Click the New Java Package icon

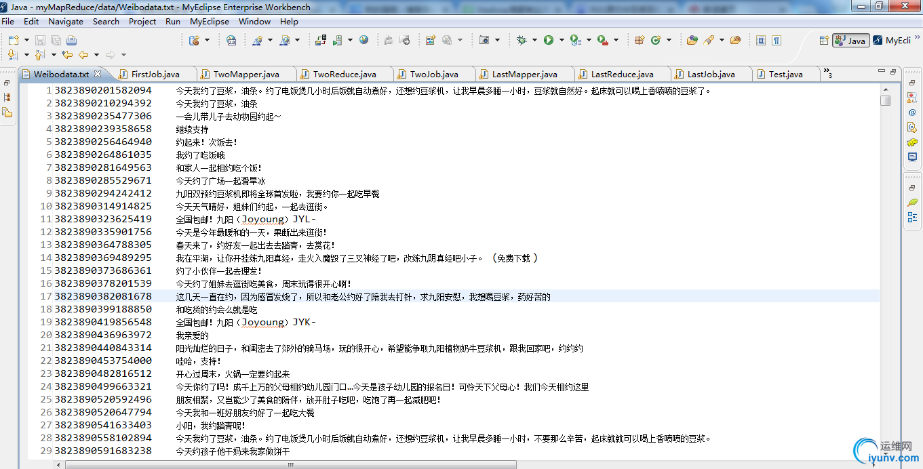tap(639, 41)
